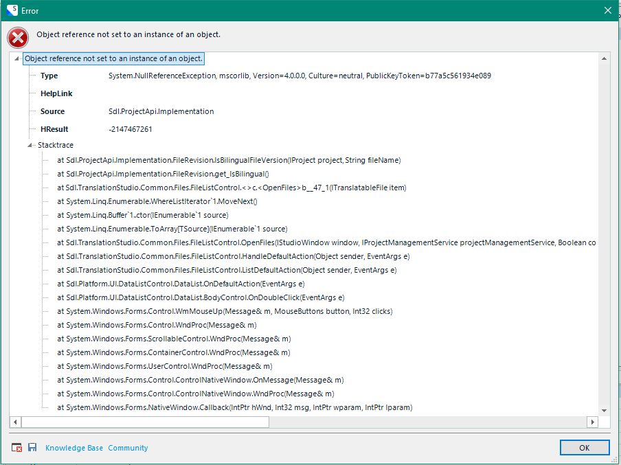Select the DataList.OnDefaultAction stack line
Viewport: 621px width, 465px height.
coord(181,284)
